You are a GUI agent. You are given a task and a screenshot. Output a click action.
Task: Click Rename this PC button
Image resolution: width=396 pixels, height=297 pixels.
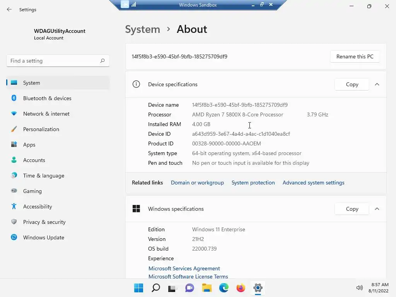pos(355,56)
